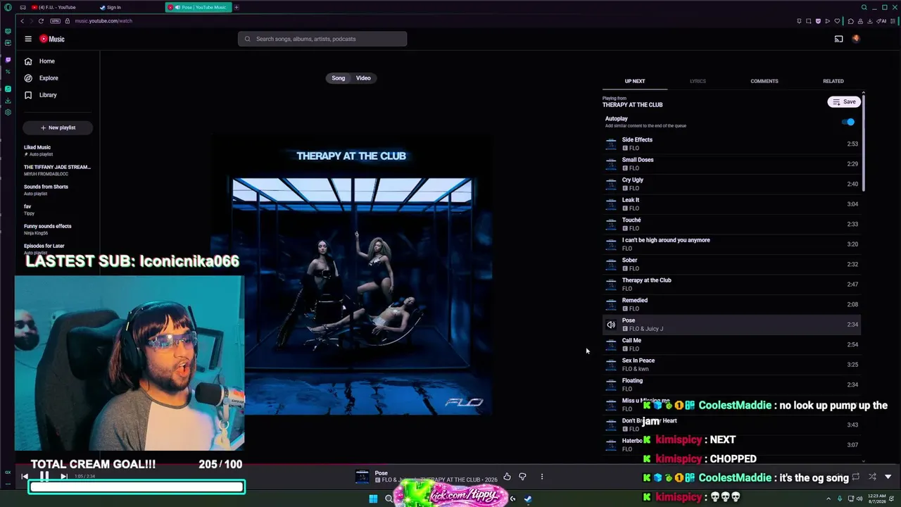Open the browser extensions cube icon
Viewport: 901px width, 507px height.
tap(851, 21)
